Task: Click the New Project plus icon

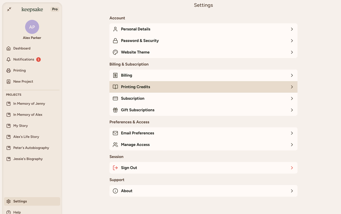Action: [x=9, y=82]
